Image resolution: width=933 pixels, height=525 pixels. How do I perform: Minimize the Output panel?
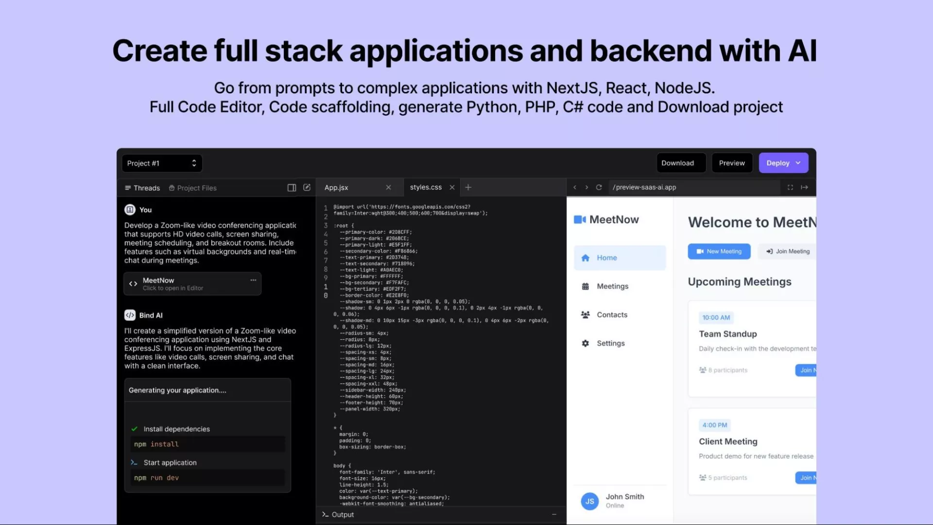pyautogui.click(x=554, y=514)
